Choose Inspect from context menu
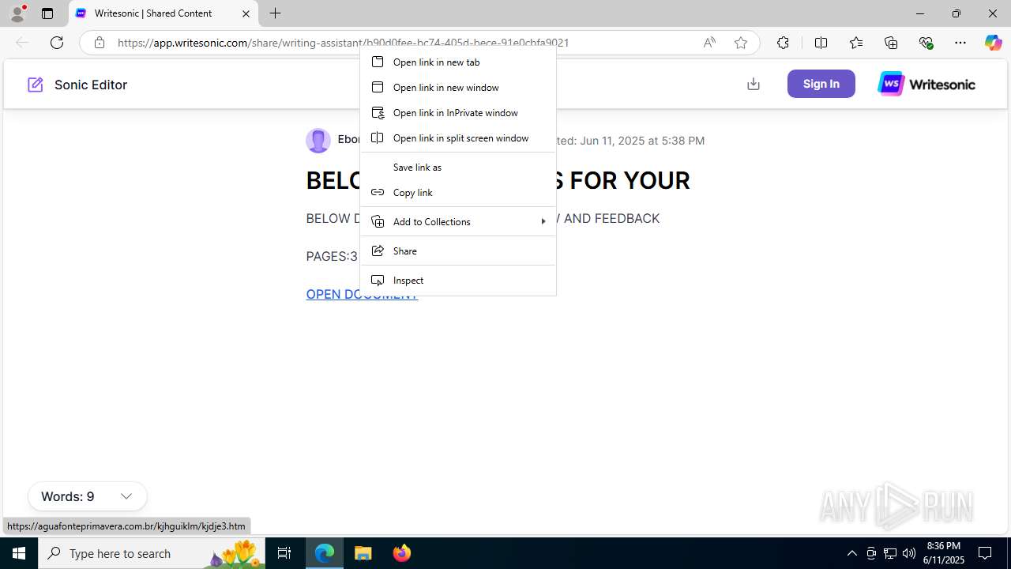 (x=458, y=280)
